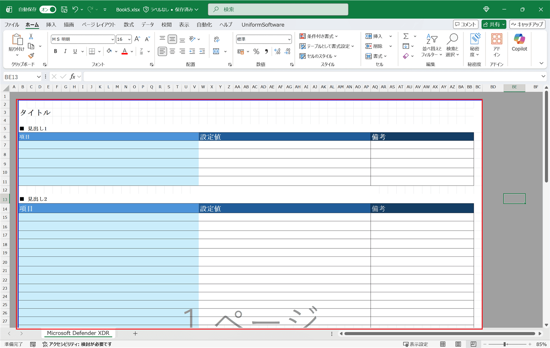
Task: Toggle Italic formatting
Action: [65, 51]
